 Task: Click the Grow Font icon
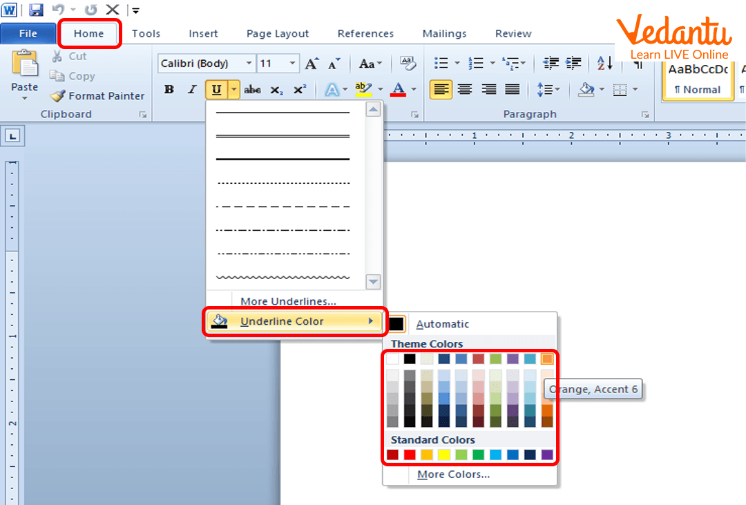(312, 64)
